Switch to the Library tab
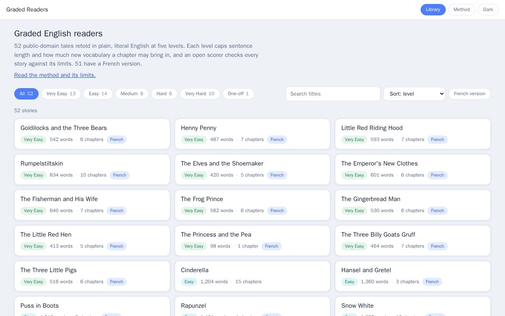The height and width of the screenshot is (316, 505). click(x=433, y=9)
